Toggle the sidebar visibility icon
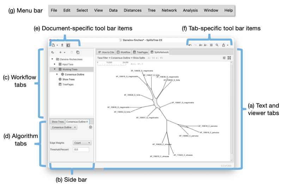This screenshot has width=282, height=186. pyautogui.click(x=68, y=45)
